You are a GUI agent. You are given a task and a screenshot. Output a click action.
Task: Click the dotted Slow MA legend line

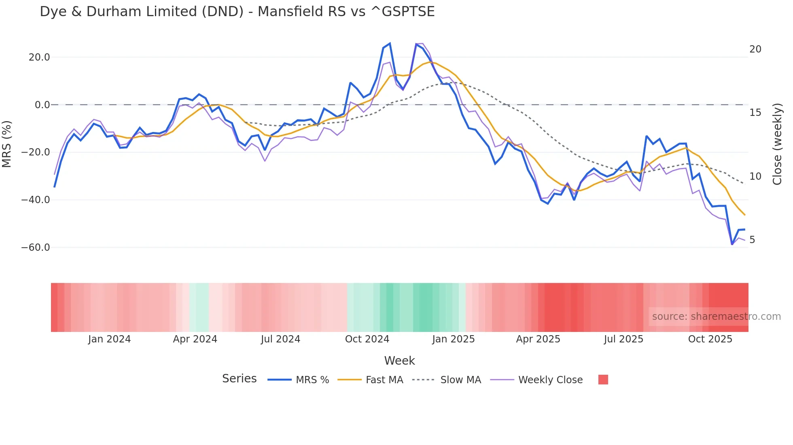(423, 380)
